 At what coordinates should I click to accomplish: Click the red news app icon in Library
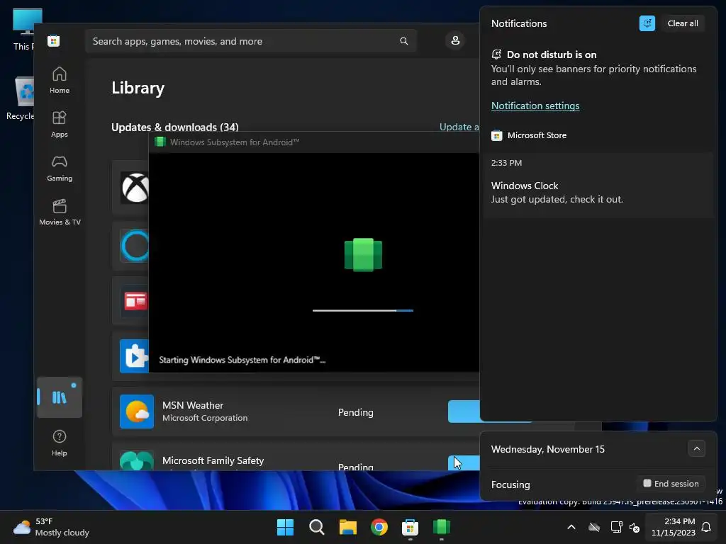tap(135, 301)
